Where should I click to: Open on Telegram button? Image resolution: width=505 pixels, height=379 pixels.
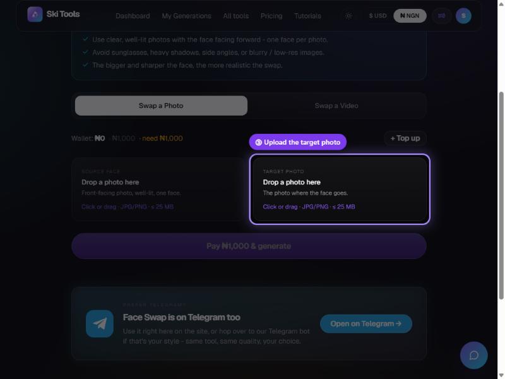point(366,323)
